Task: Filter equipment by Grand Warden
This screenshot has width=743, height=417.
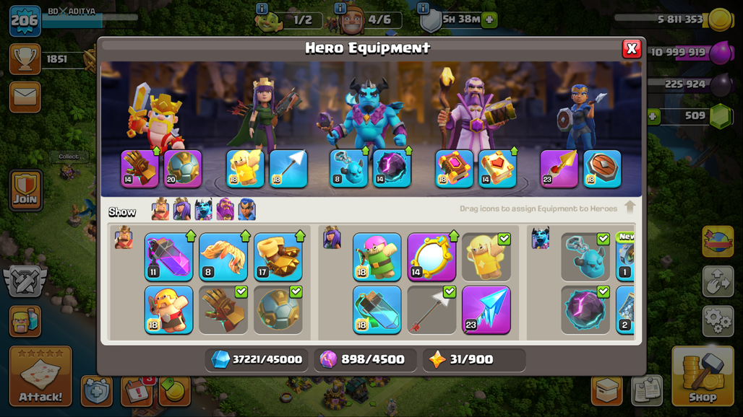Action: coord(225,209)
